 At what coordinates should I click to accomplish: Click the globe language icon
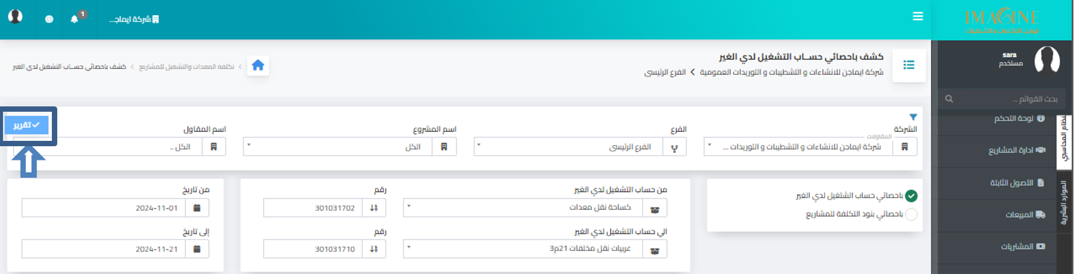tap(49, 19)
